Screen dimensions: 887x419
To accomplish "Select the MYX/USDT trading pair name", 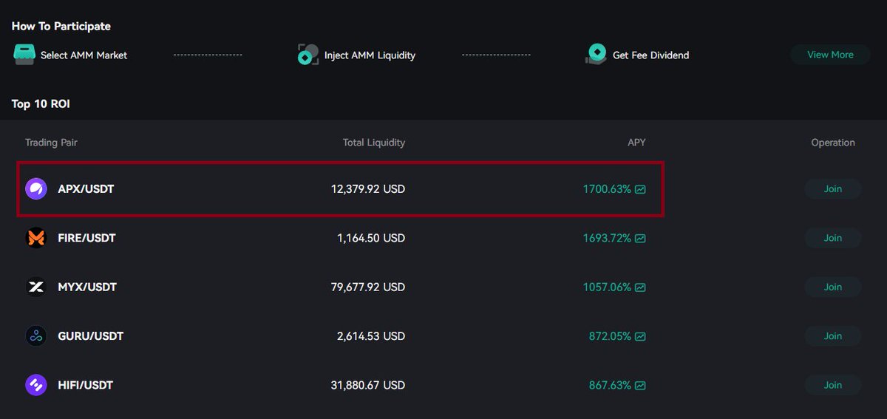I will tap(87, 287).
